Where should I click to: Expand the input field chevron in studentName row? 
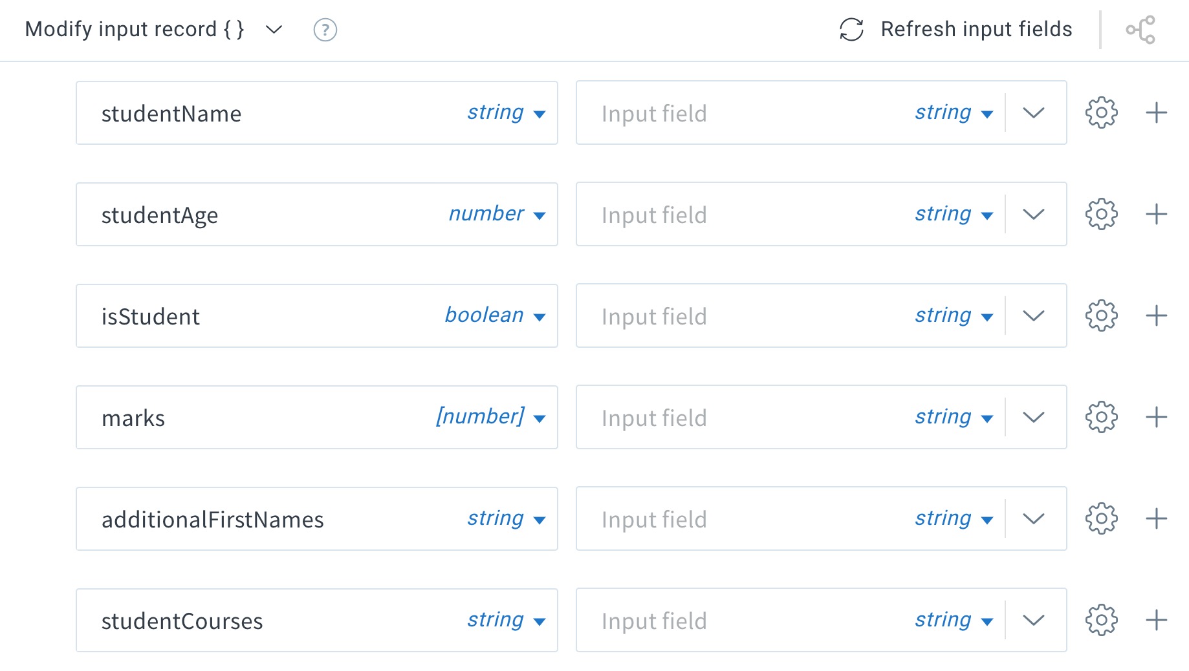1034,113
